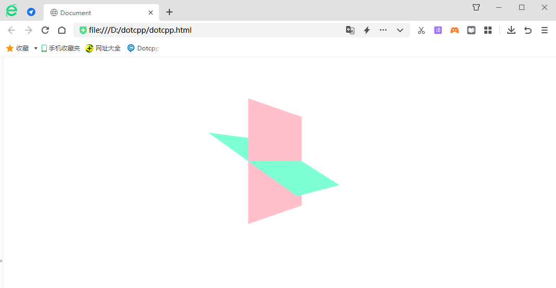Image resolution: width=556 pixels, height=288 pixels.
Task: Open the Dotcpp bookmark
Action: point(143,48)
